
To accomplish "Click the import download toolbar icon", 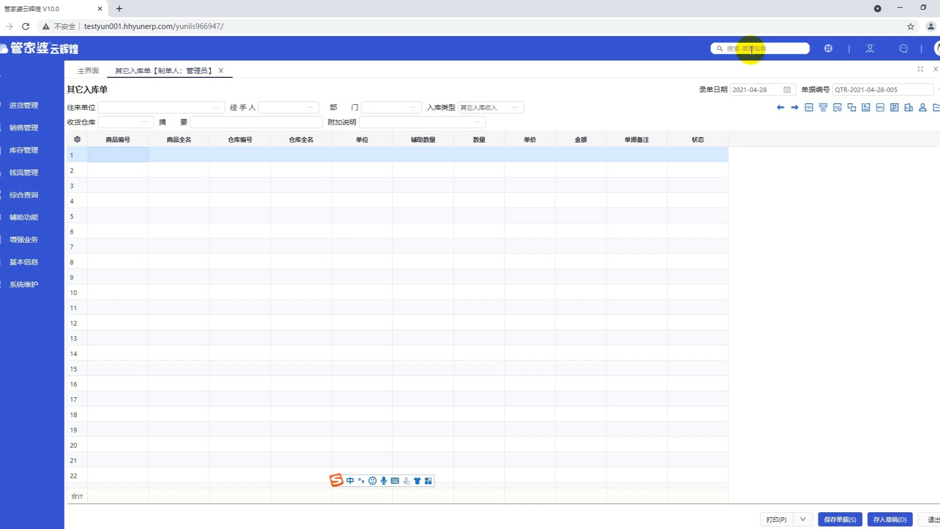I will pyautogui.click(x=866, y=107).
